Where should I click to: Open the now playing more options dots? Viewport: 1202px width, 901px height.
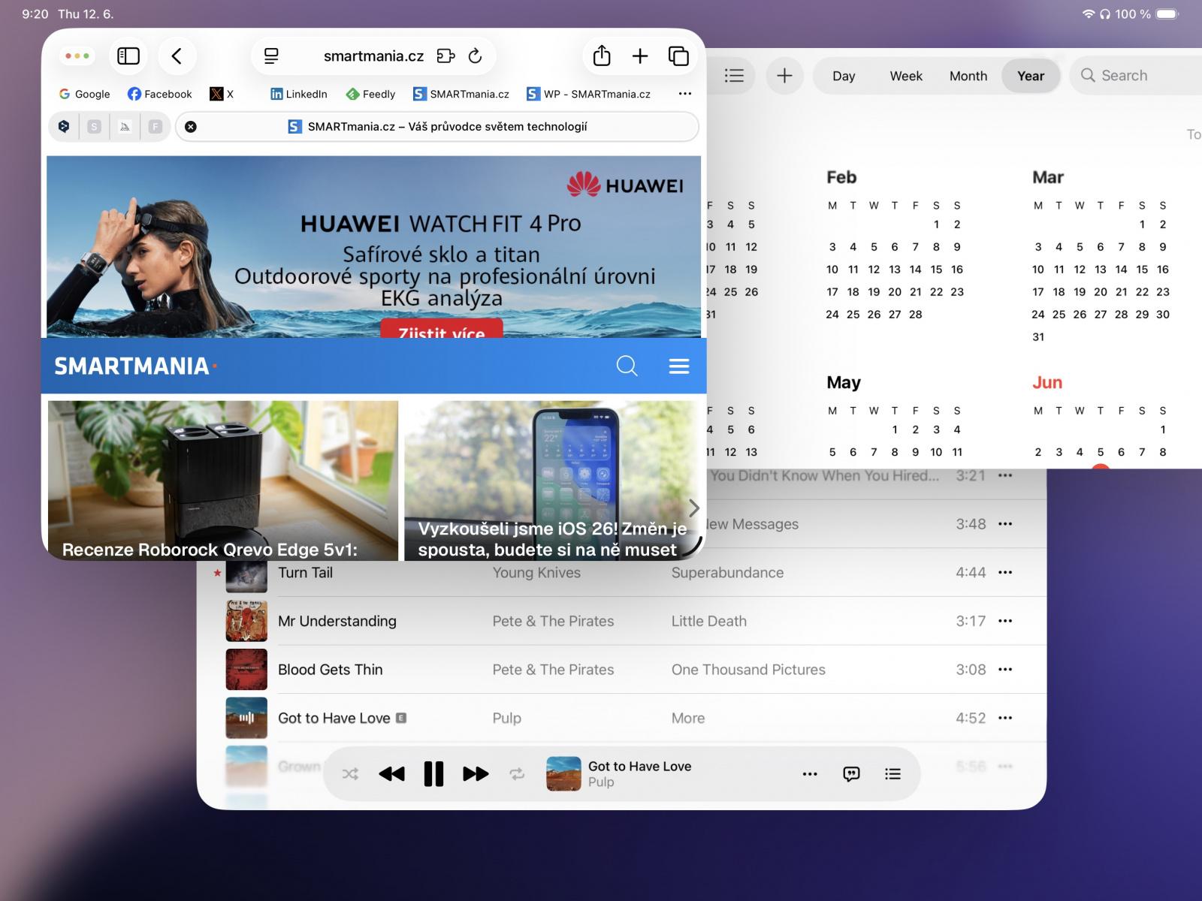click(810, 774)
